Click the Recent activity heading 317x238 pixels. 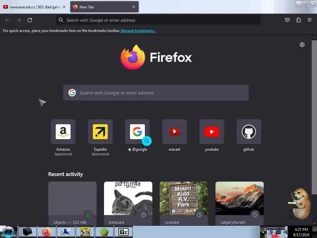[x=66, y=174]
